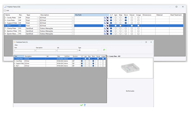Maximize the Published Parts window
This screenshot has height=117, width=190.
pyautogui.click(x=146, y=42)
